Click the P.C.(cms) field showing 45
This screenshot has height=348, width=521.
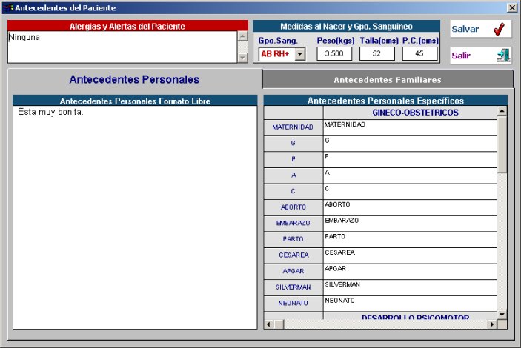[x=419, y=54]
